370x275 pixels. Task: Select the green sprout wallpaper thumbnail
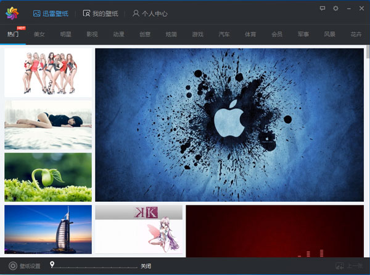pyautogui.click(x=48, y=177)
